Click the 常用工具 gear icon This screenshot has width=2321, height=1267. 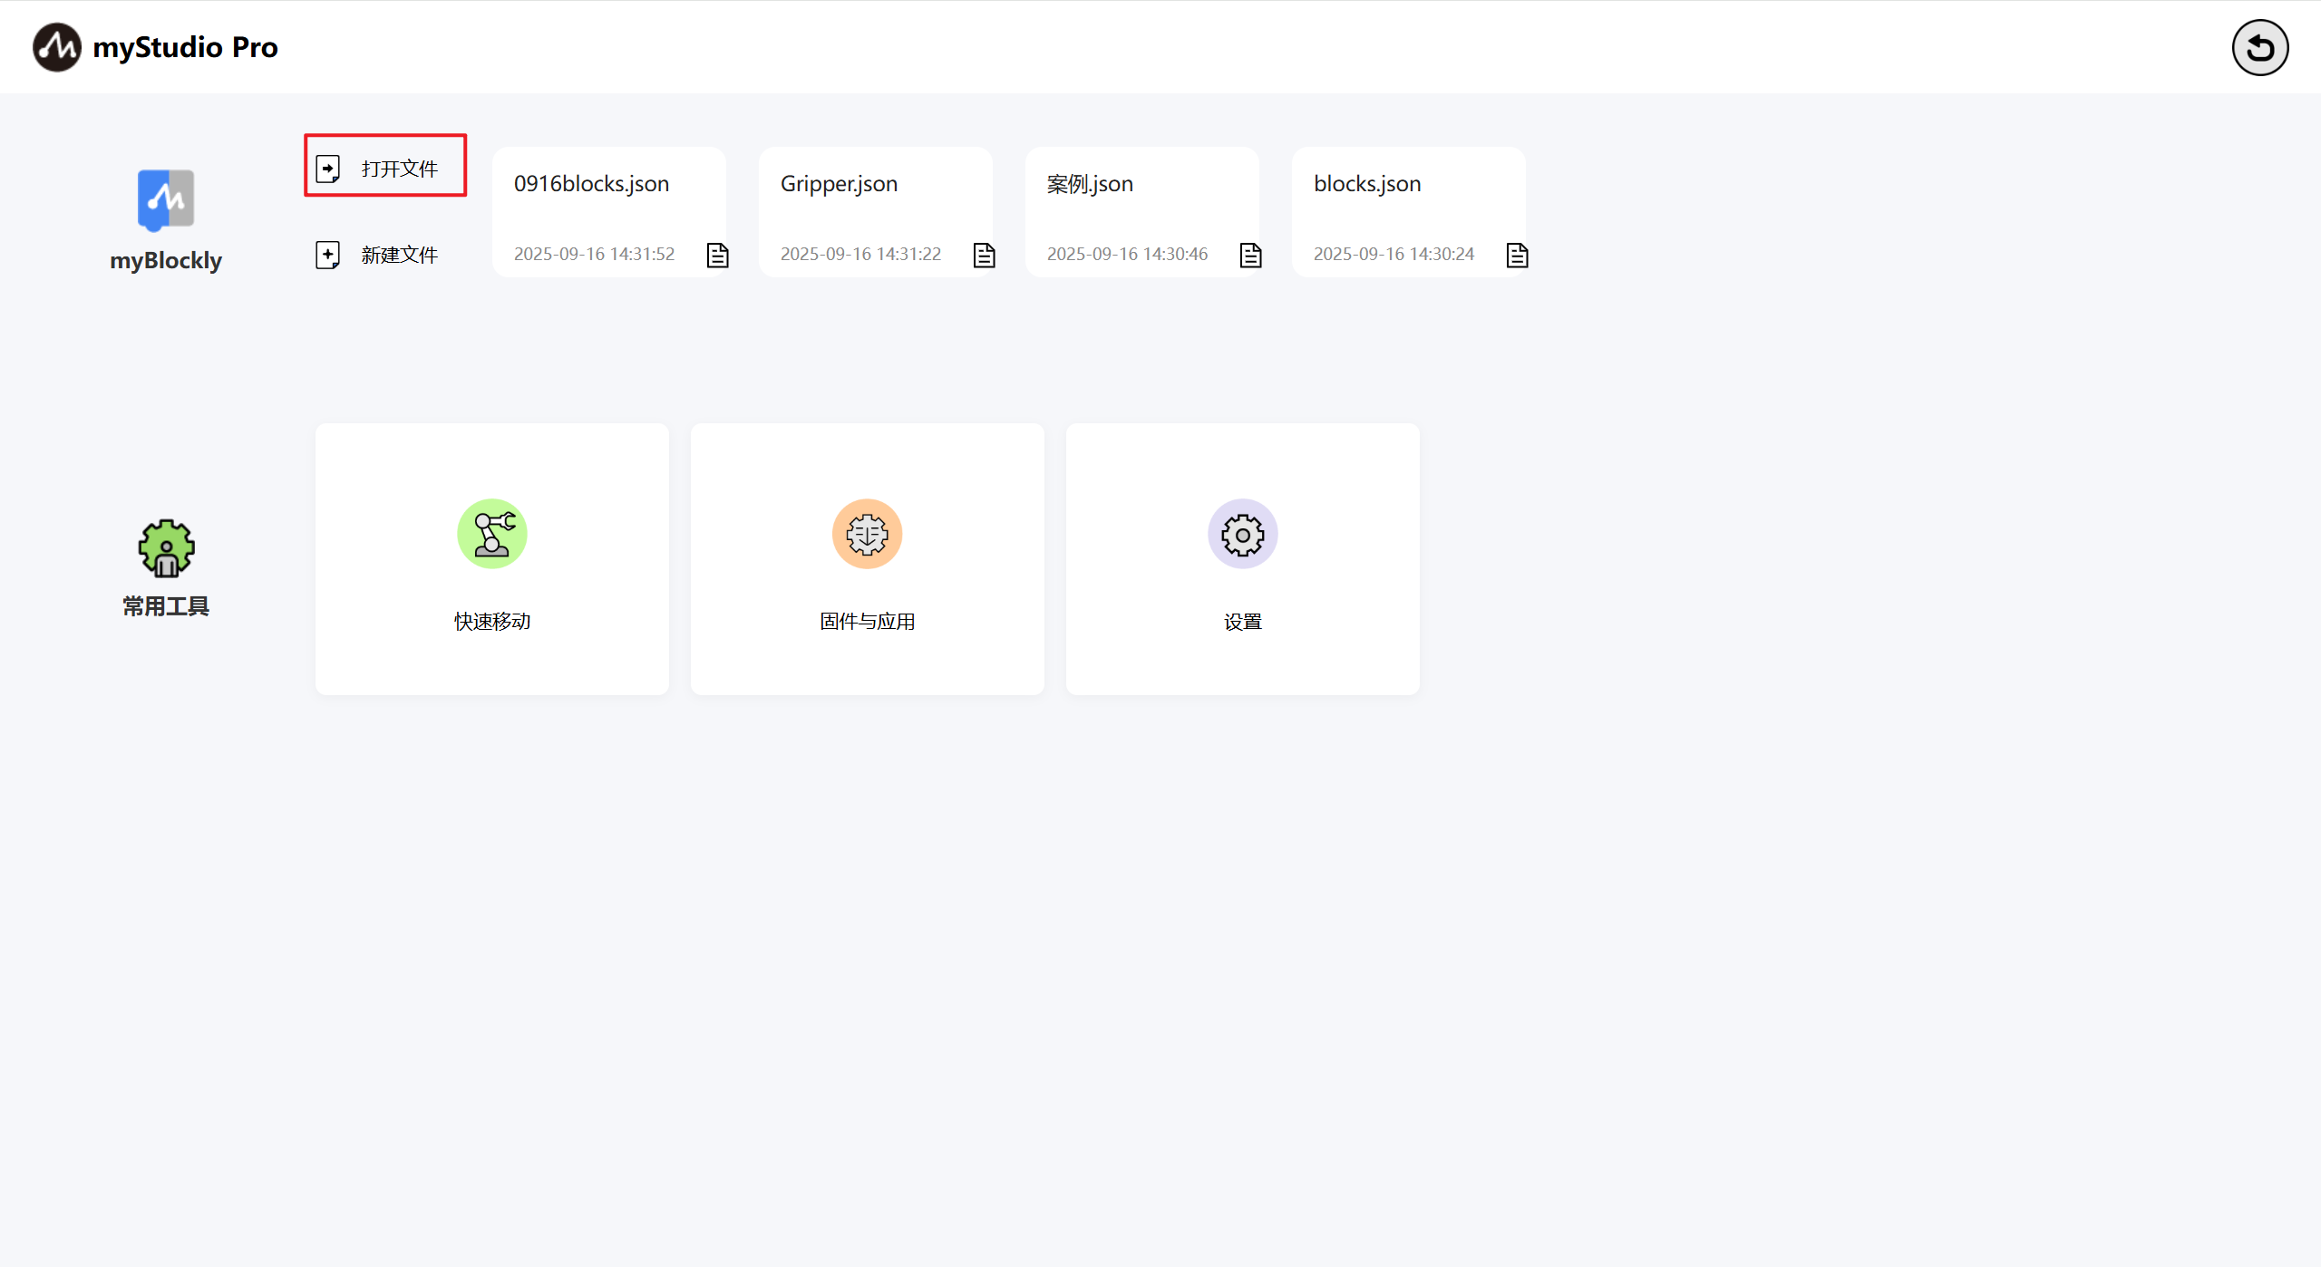(x=166, y=548)
